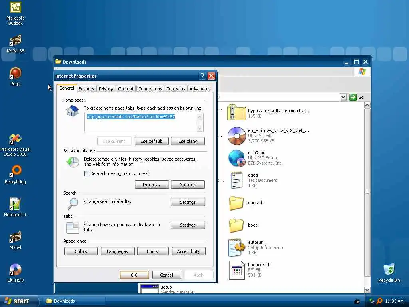409x307 pixels.
Task: Open UltraISO desktop shortcut
Action: pyautogui.click(x=15, y=273)
